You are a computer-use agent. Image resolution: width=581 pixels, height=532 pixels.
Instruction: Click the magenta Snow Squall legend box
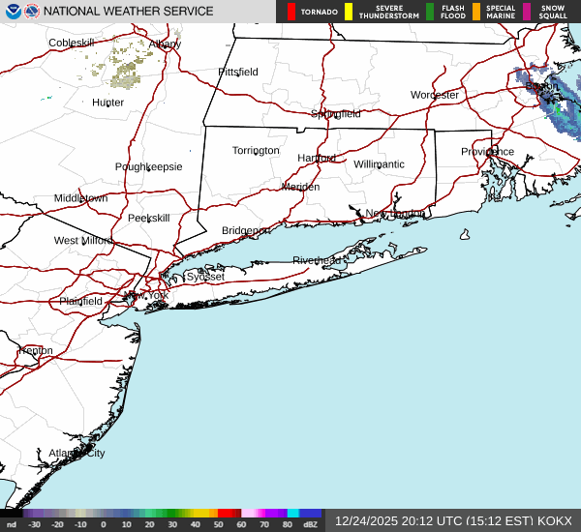pos(528,12)
